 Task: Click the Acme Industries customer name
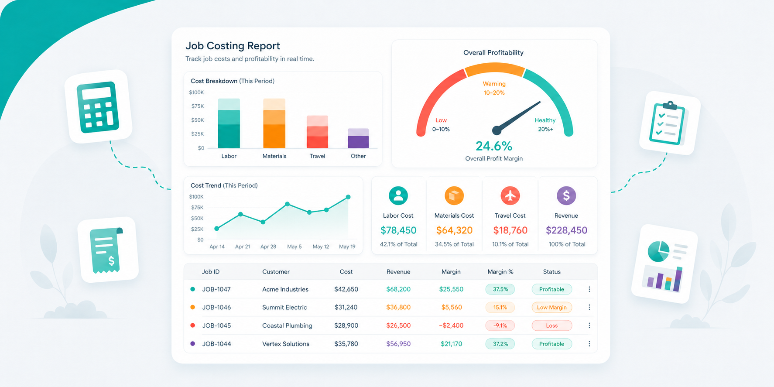tap(285, 289)
